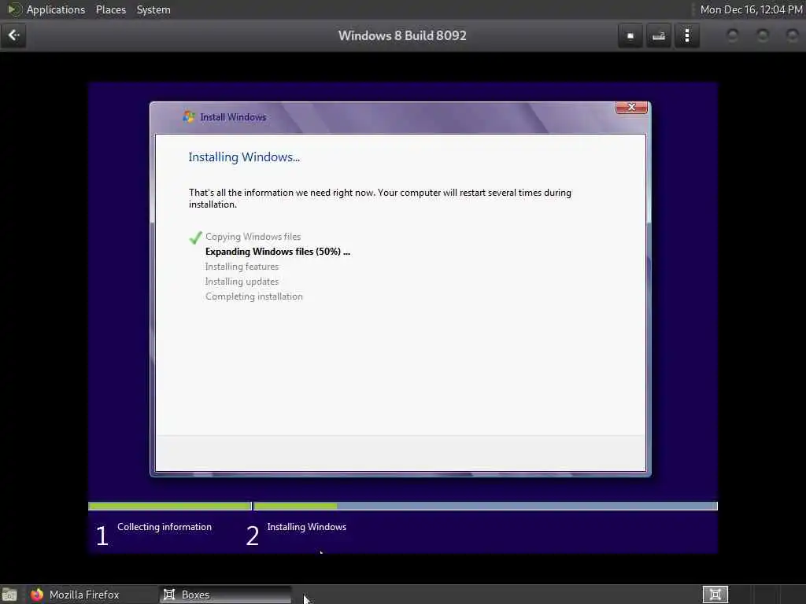The height and width of the screenshot is (604, 806).
Task: Select the Installing features line
Action: click(242, 267)
